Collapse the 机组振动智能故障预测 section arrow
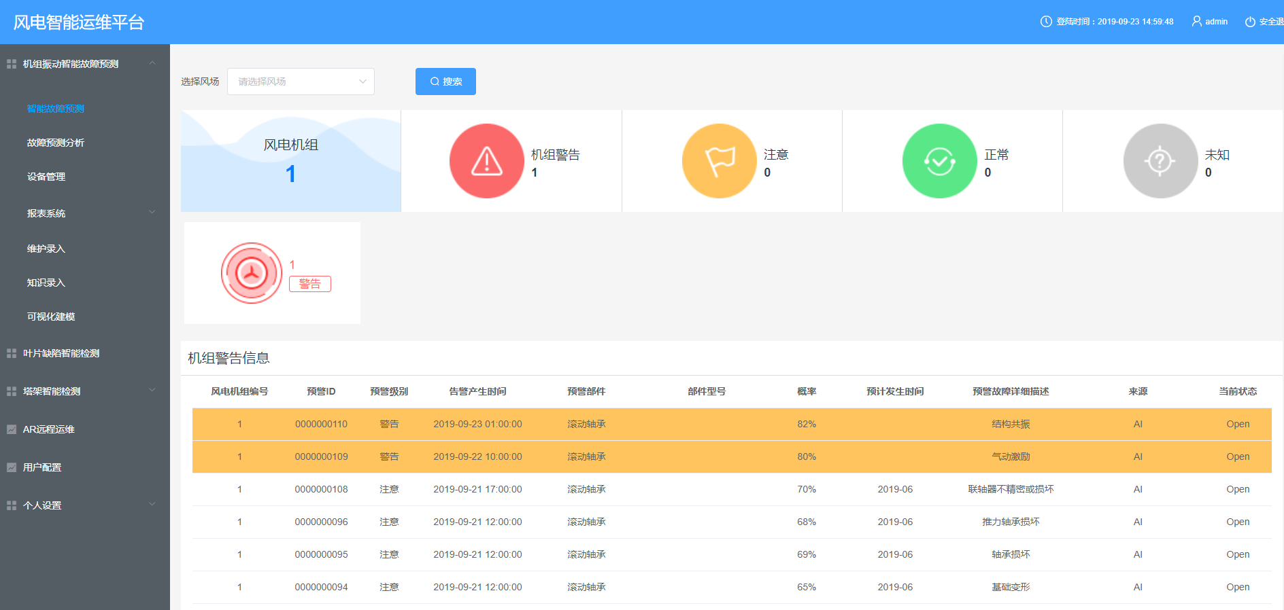Viewport: 1284px width, 610px height. click(152, 63)
